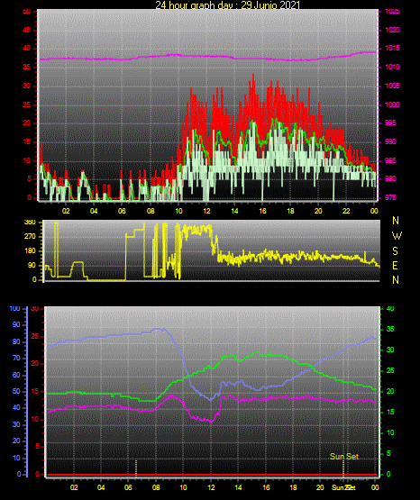Image resolution: width=420 pixels, height=500 pixels.
Task: Click the tallest red wind gust peak near hour 15
Action: click(x=253, y=77)
